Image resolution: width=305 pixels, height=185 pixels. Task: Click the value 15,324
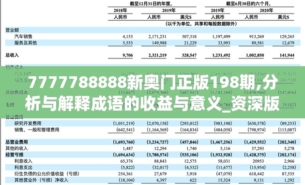pyautogui.click(x=224, y=180)
